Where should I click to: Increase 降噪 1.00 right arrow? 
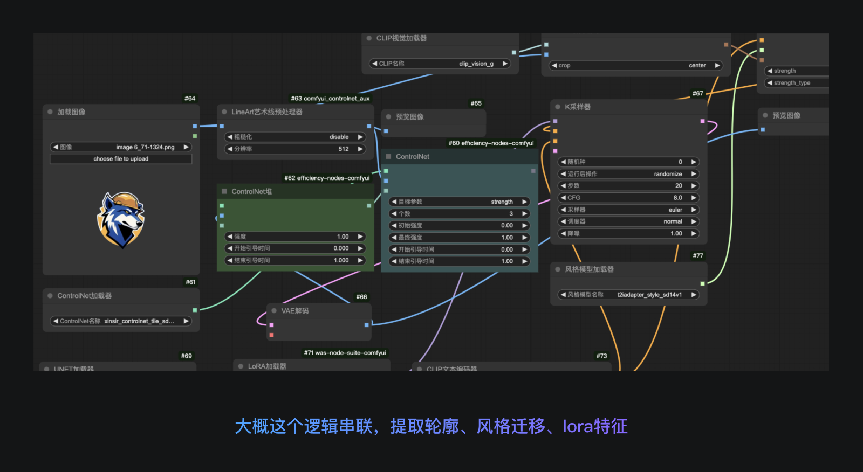694,233
